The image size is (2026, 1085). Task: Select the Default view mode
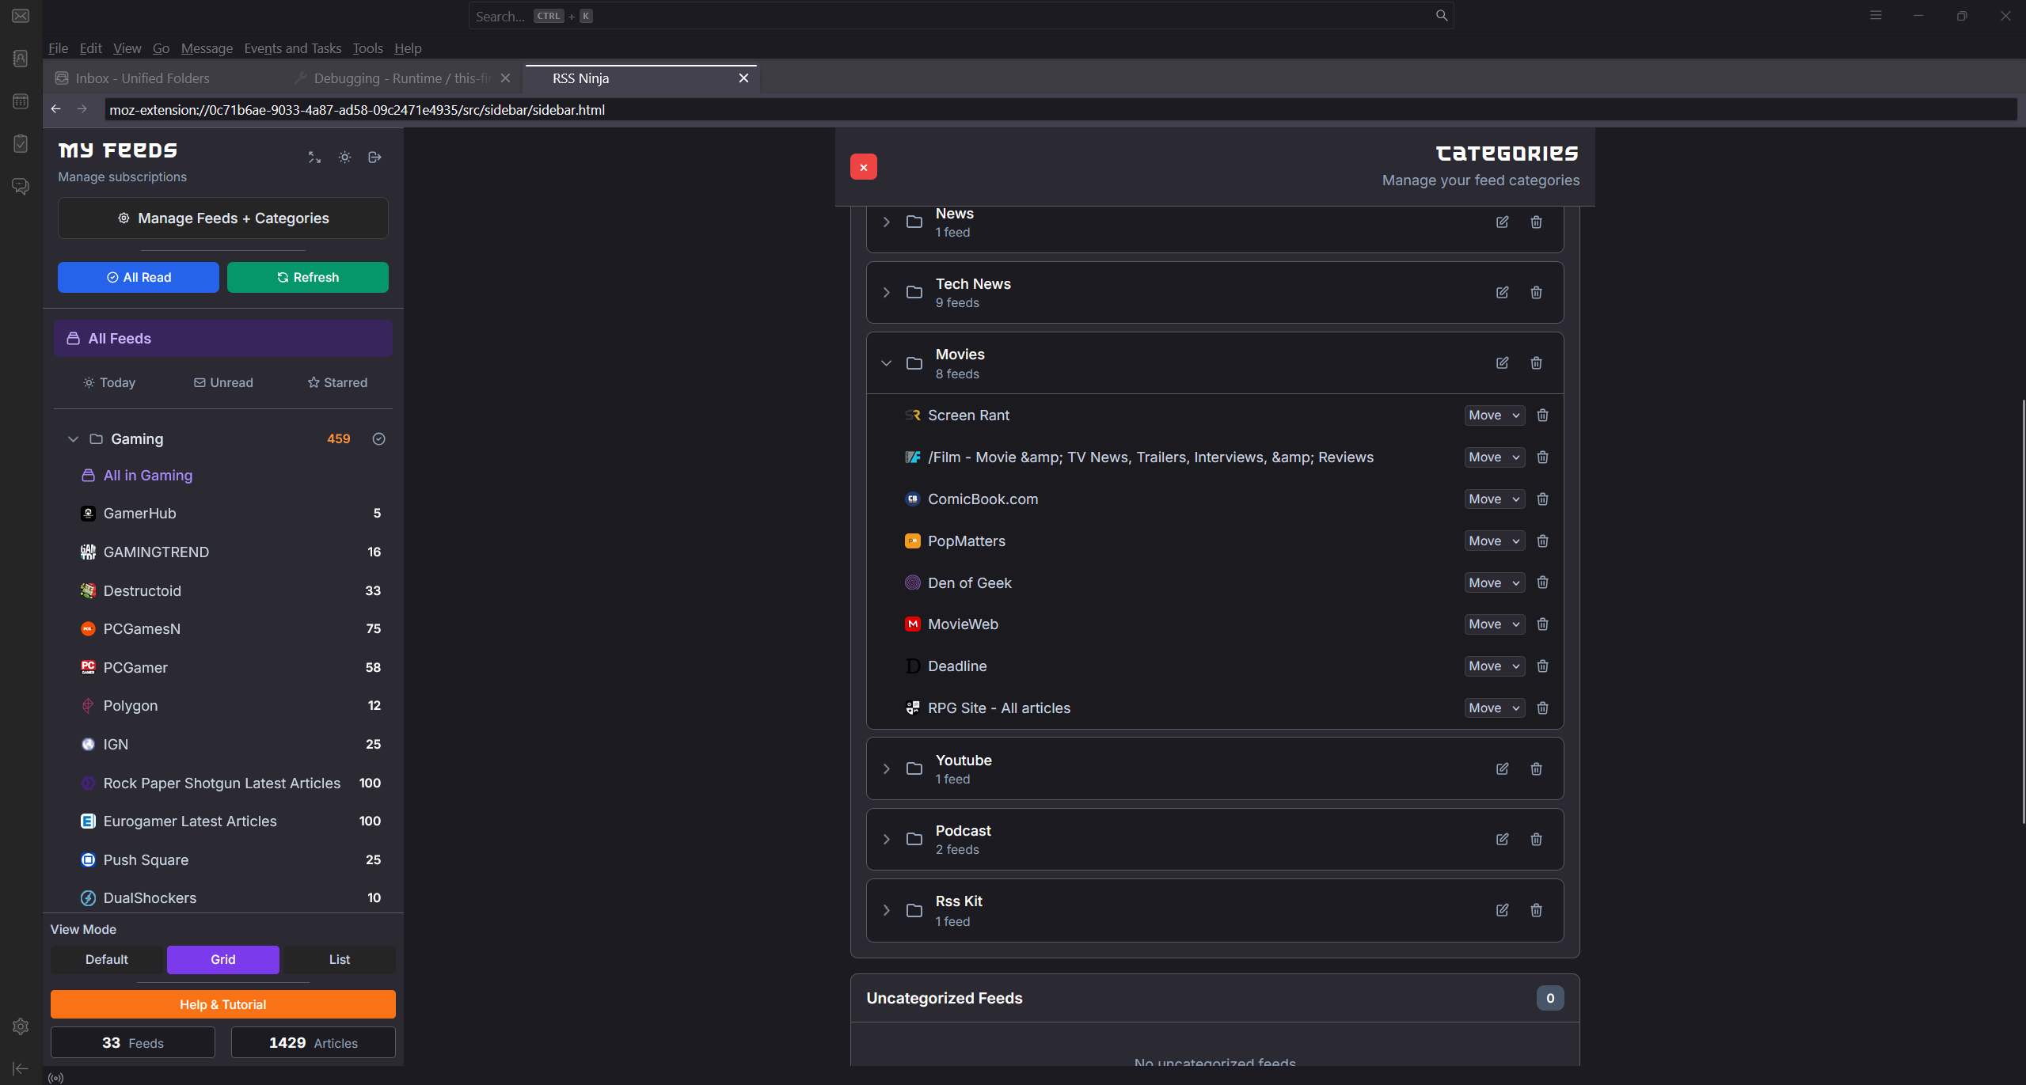107,959
